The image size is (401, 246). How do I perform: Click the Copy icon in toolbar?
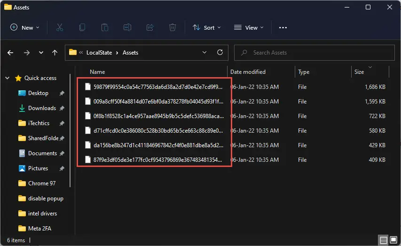point(82,27)
